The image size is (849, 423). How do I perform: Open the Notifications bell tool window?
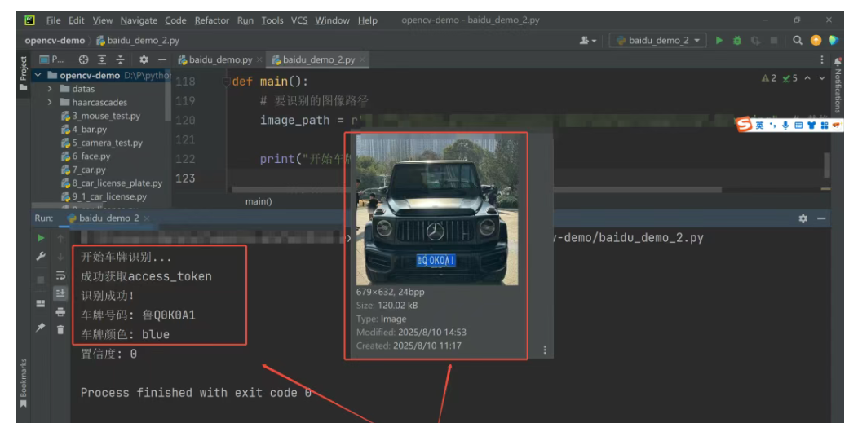pyautogui.click(x=838, y=61)
